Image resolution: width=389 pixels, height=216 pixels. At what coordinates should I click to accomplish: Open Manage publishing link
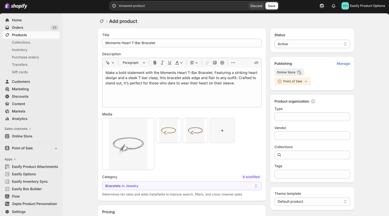click(x=343, y=64)
